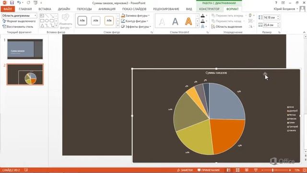Open text effects A icon

(x=202, y=26)
